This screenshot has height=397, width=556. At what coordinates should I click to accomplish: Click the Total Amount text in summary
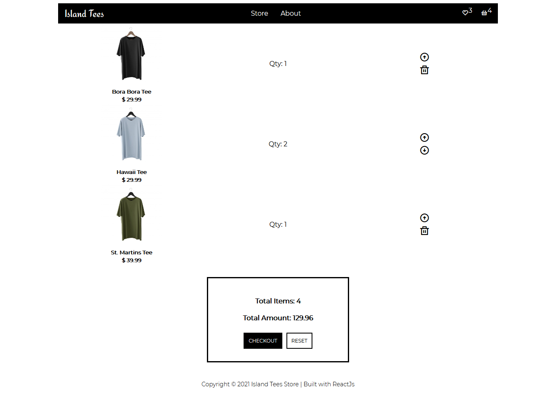click(278, 318)
